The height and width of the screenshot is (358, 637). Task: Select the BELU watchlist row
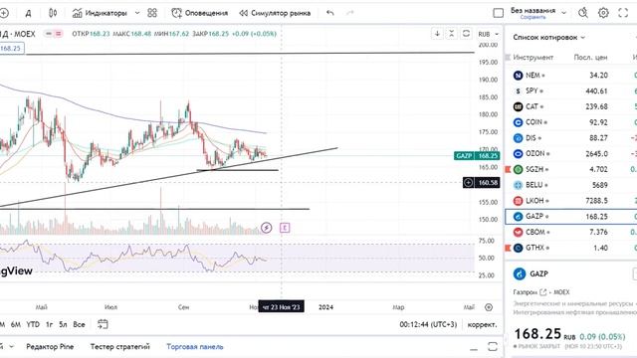click(570, 185)
